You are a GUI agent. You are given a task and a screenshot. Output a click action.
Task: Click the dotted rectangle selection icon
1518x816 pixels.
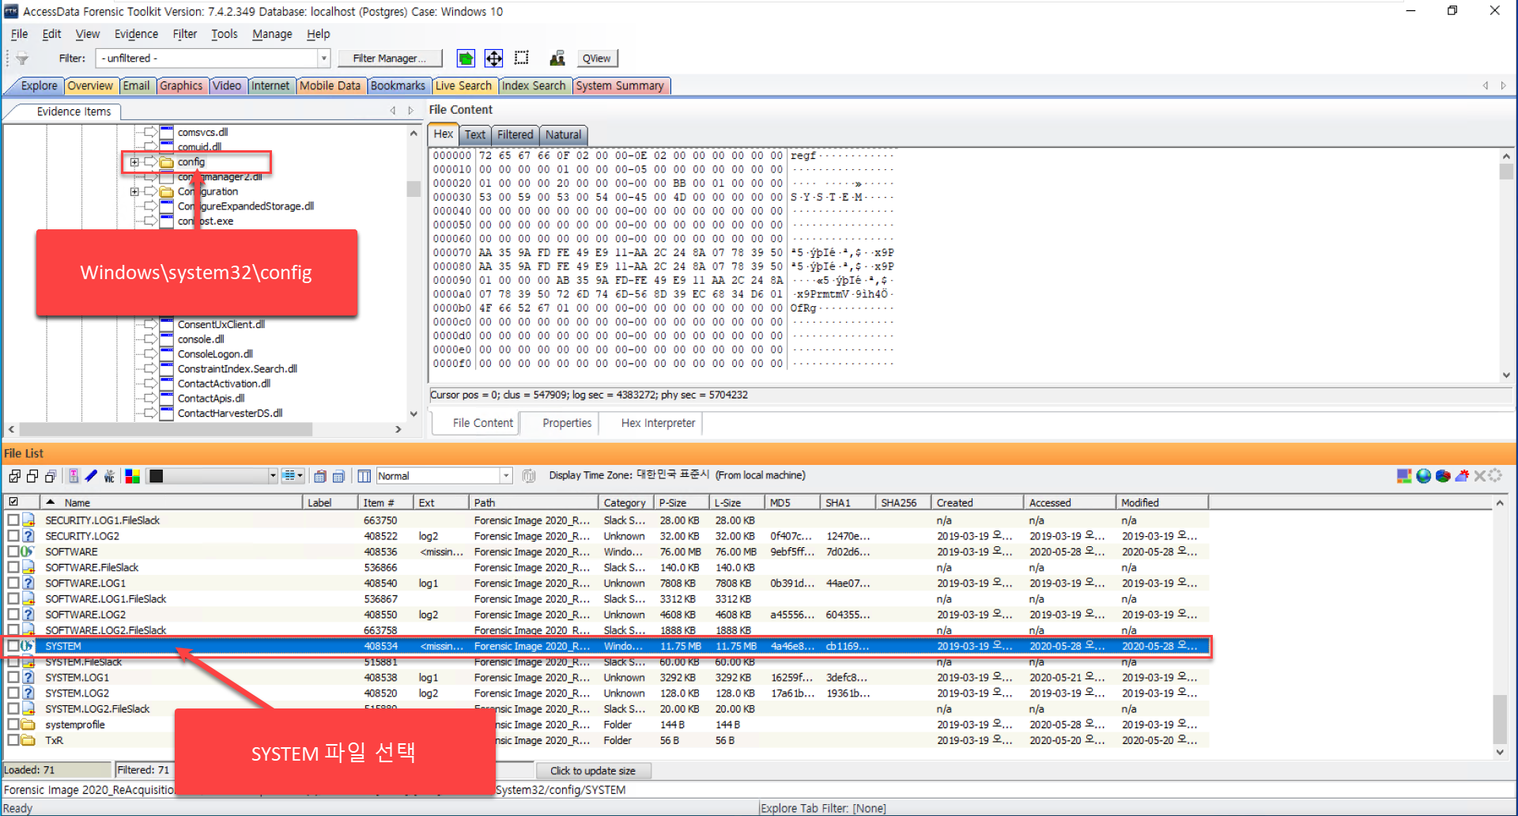click(522, 58)
